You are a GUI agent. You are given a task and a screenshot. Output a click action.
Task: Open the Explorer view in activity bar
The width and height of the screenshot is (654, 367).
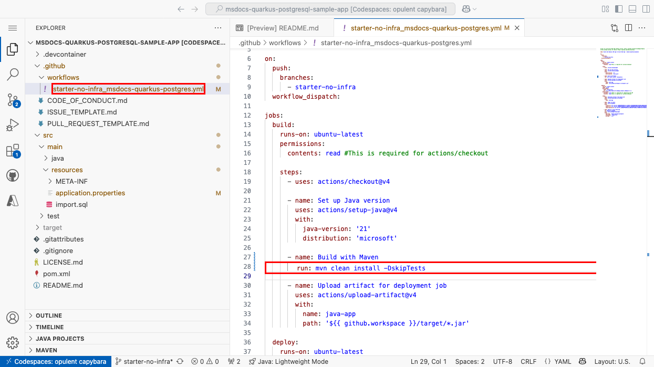[13, 50]
